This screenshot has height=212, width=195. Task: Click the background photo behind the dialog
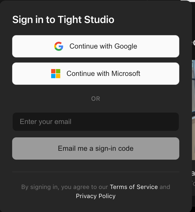[x=193, y=110]
